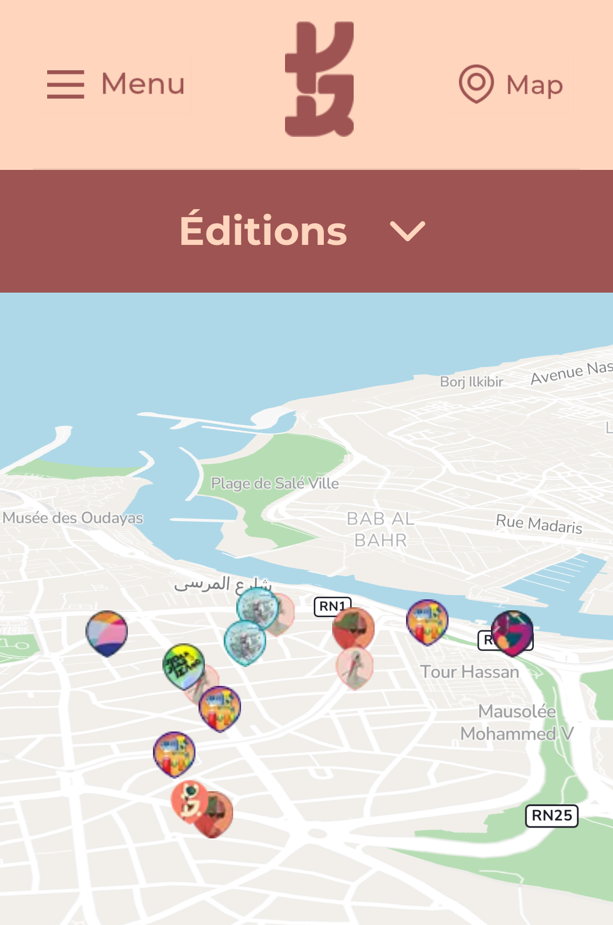613x925 pixels.
Task: Select the Mausolée Mohammed V label
Action: coord(517,722)
